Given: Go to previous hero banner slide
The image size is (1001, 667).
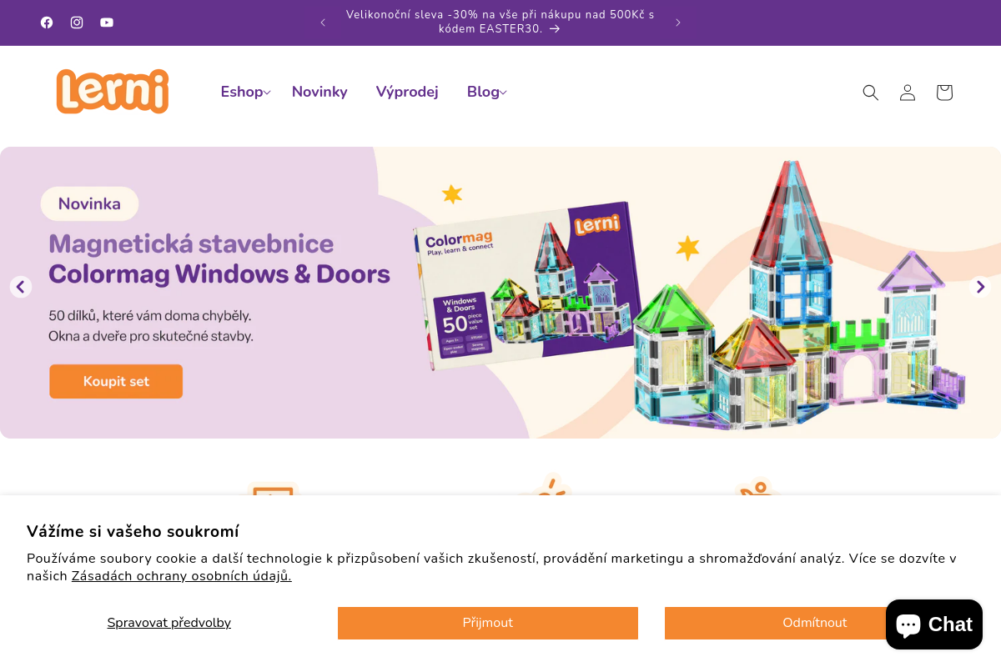Looking at the screenshot, I should point(21,287).
